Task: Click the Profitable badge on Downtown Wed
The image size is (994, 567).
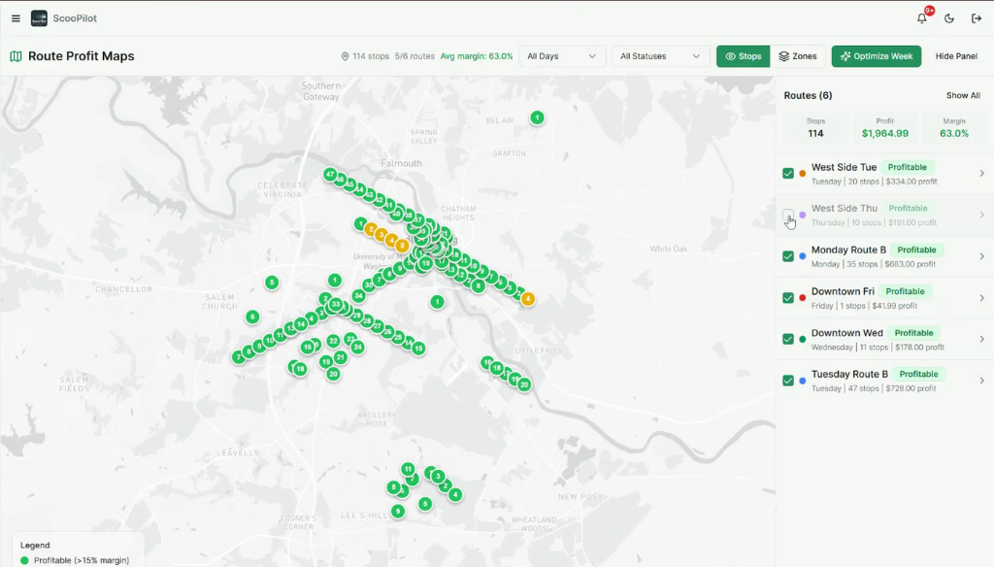Action: click(913, 333)
